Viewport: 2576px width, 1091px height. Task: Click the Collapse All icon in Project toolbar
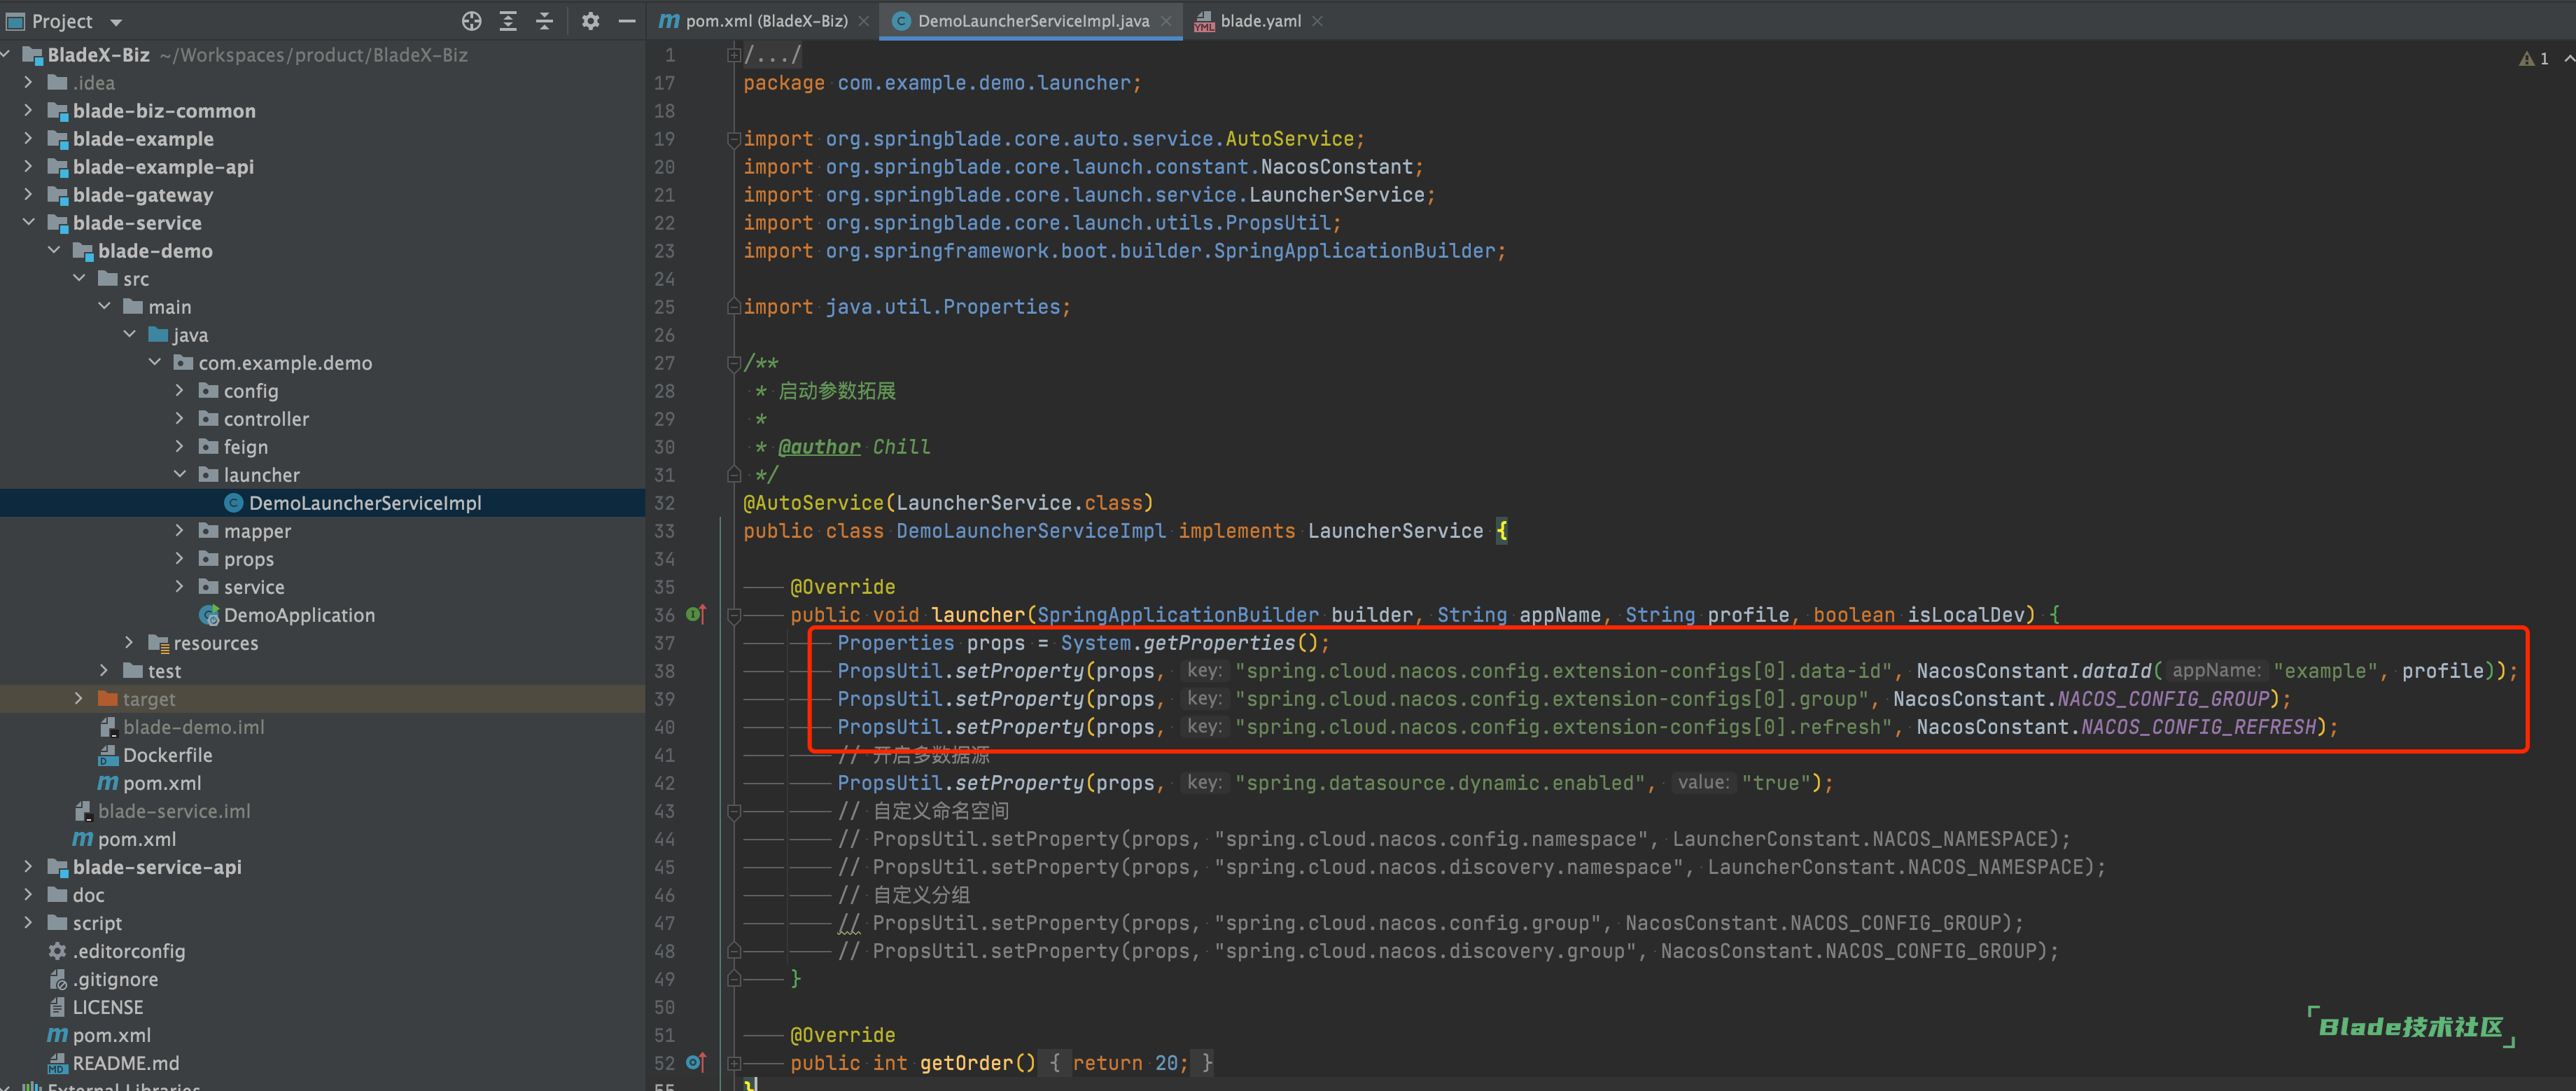545,20
